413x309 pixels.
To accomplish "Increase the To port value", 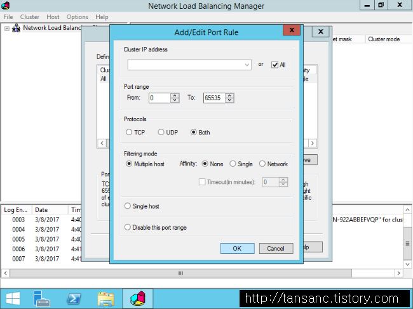I will [229, 96].
